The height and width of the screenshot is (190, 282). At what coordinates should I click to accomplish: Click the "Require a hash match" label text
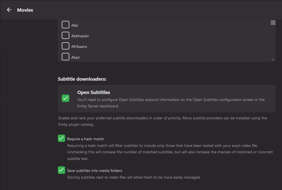[x=85, y=139]
